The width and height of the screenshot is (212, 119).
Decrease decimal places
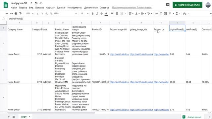(x=46, y=14)
